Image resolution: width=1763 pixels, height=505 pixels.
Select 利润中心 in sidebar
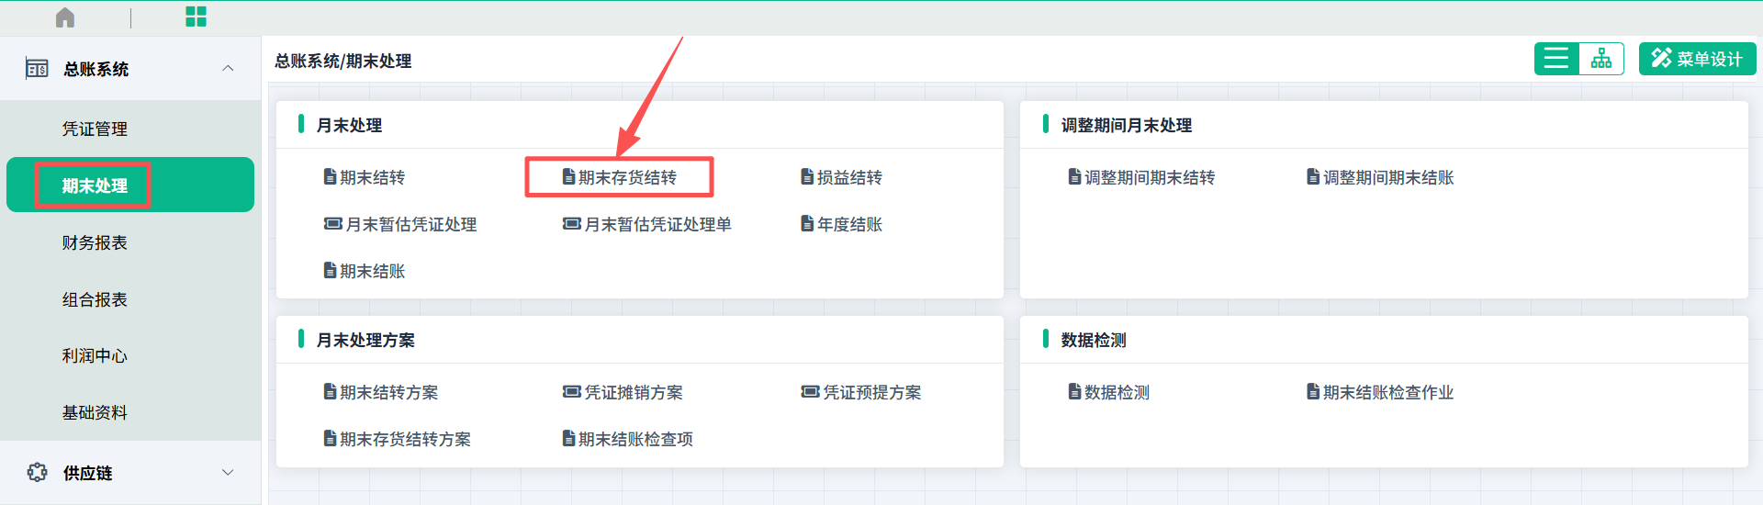click(x=95, y=356)
